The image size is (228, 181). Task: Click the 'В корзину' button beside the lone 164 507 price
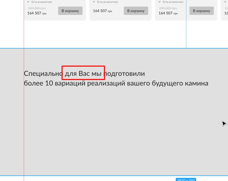click(x=136, y=11)
